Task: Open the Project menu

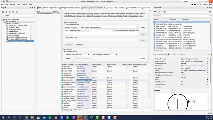Action: tap(12, 4)
